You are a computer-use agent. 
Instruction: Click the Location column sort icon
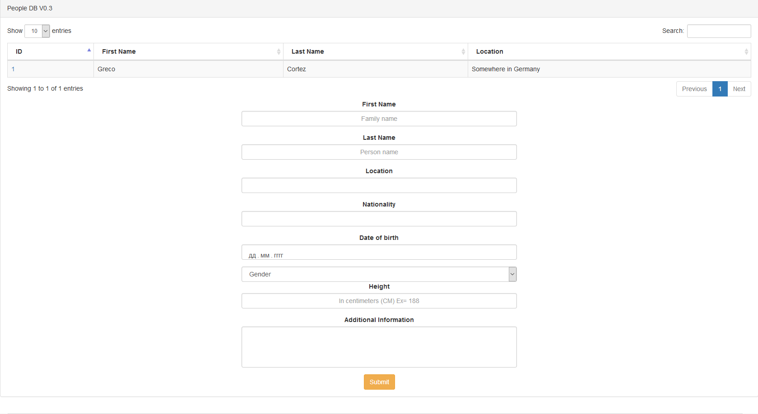coord(746,52)
